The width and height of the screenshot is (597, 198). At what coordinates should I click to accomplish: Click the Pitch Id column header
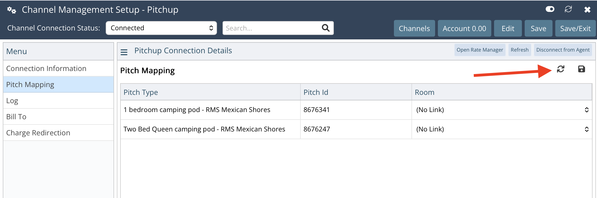(356, 92)
